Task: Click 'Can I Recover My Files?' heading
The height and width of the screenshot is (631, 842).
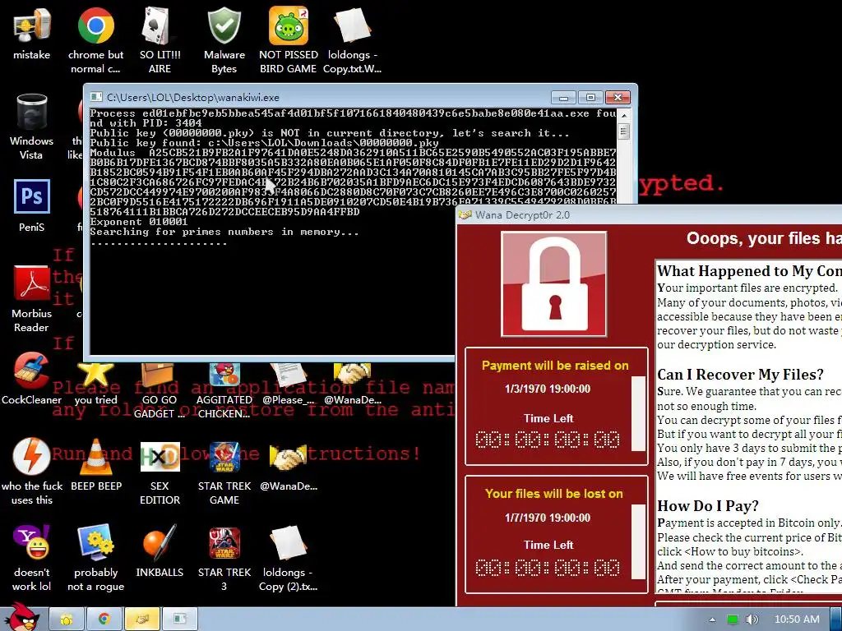Action: point(740,375)
